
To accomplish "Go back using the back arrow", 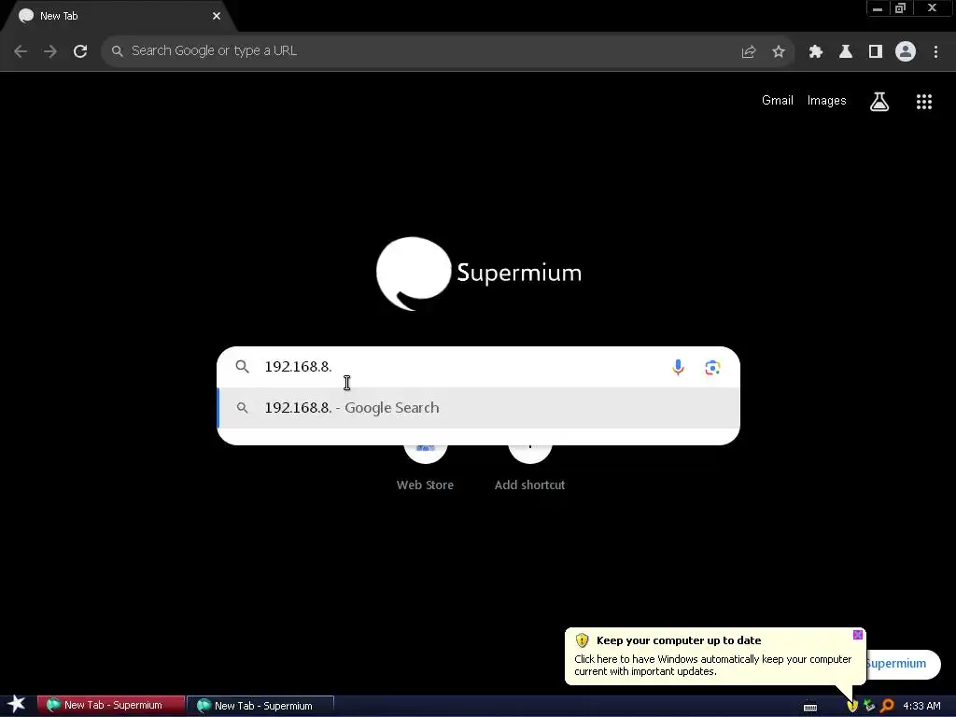I will (x=21, y=51).
